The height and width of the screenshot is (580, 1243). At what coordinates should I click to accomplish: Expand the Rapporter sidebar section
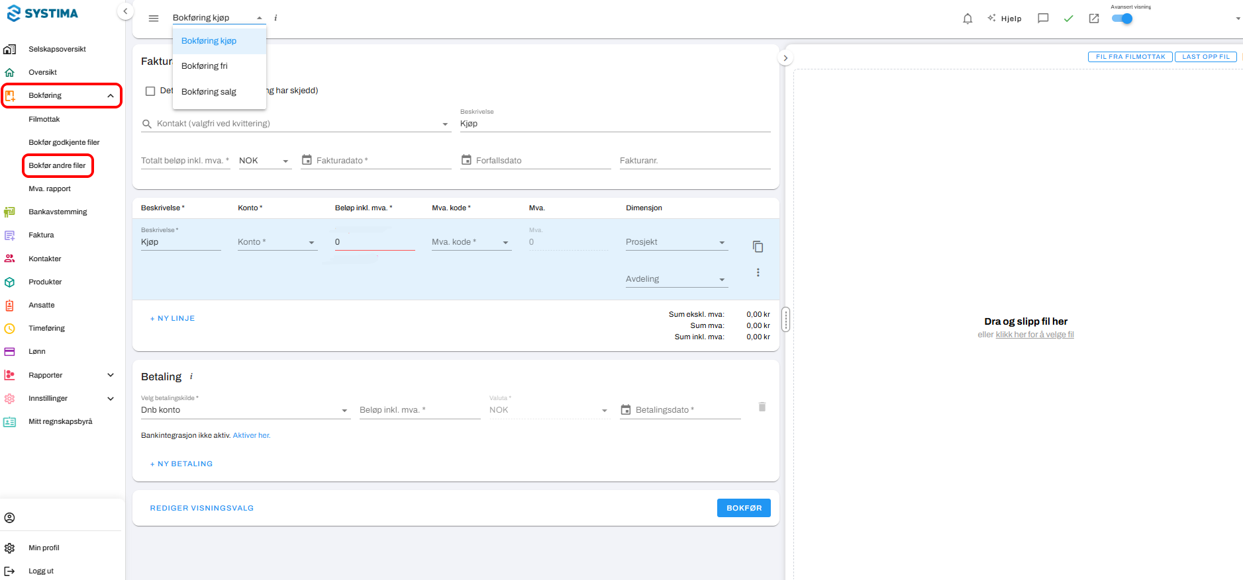(x=111, y=375)
